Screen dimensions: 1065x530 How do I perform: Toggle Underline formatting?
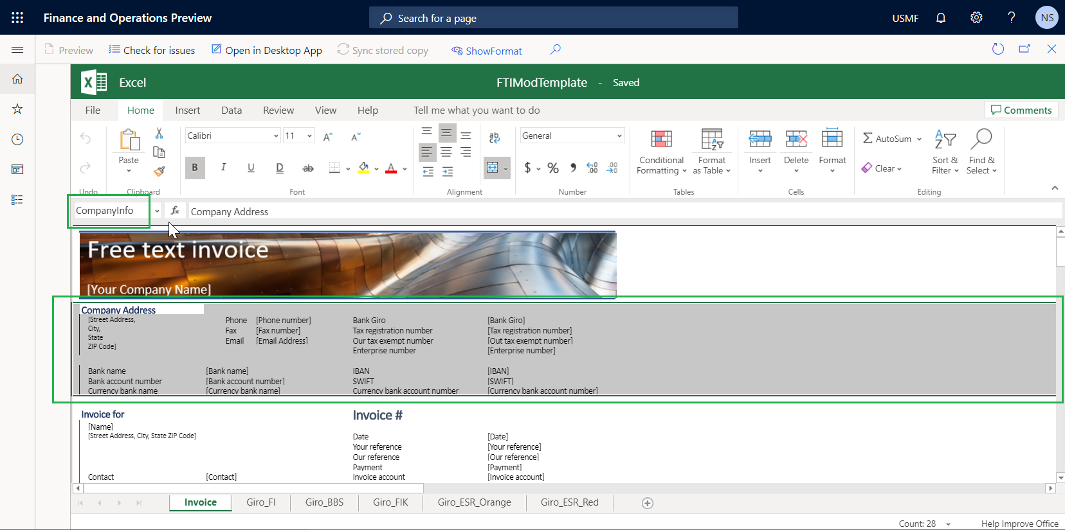251,168
